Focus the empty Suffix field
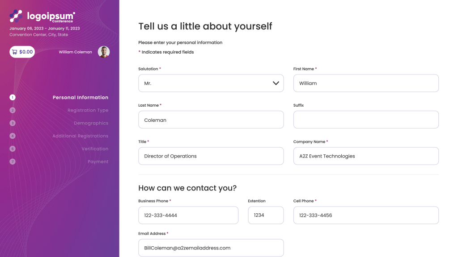This screenshot has height=257, width=458. 366,120
